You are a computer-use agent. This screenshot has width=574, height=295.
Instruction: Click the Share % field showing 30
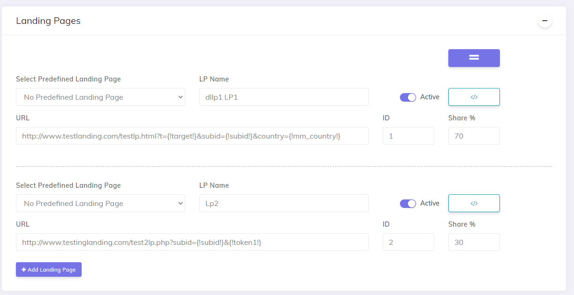click(474, 242)
